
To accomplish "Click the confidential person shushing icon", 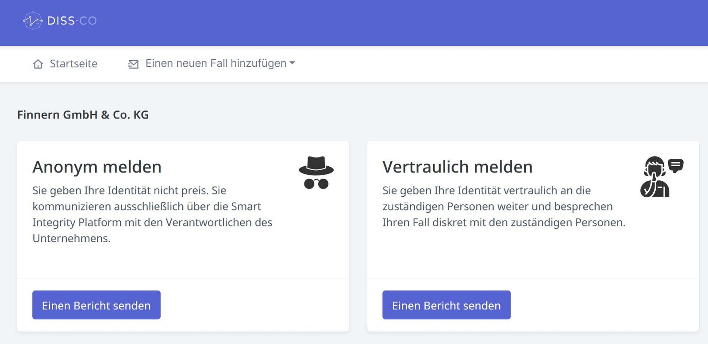I will [x=655, y=178].
